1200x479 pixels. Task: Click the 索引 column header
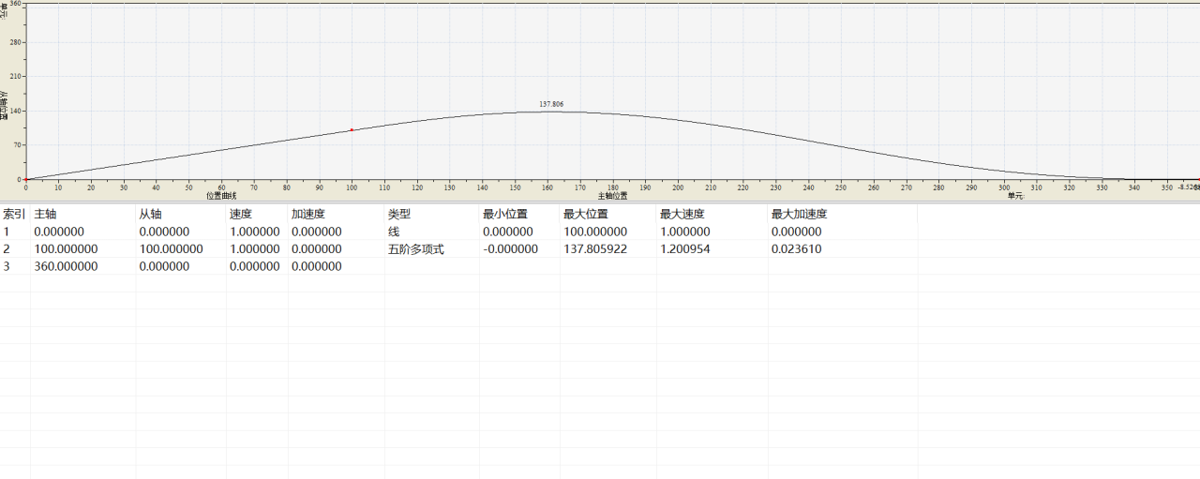tap(14, 214)
